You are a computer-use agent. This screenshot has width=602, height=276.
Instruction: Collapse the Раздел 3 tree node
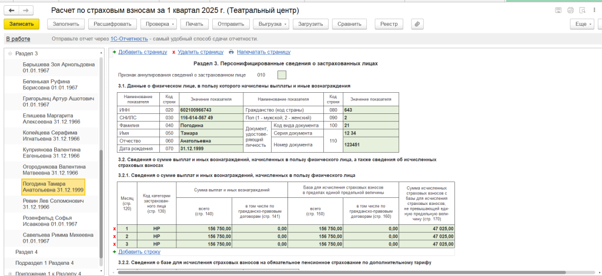coord(9,53)
